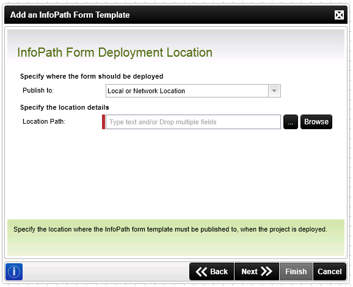This screenshot has width=353, height=287.
Task: Click into the Location Path text field
Action: coord(193,122)
